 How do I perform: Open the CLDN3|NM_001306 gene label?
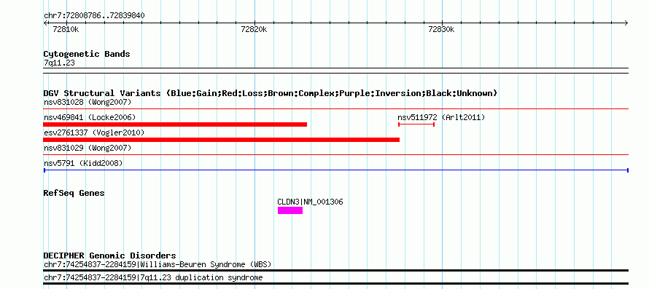click(310, 202)
